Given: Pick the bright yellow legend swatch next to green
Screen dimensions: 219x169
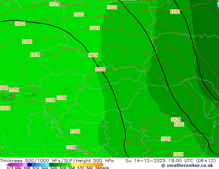Looking at the screenshot, I should point(73,165).
